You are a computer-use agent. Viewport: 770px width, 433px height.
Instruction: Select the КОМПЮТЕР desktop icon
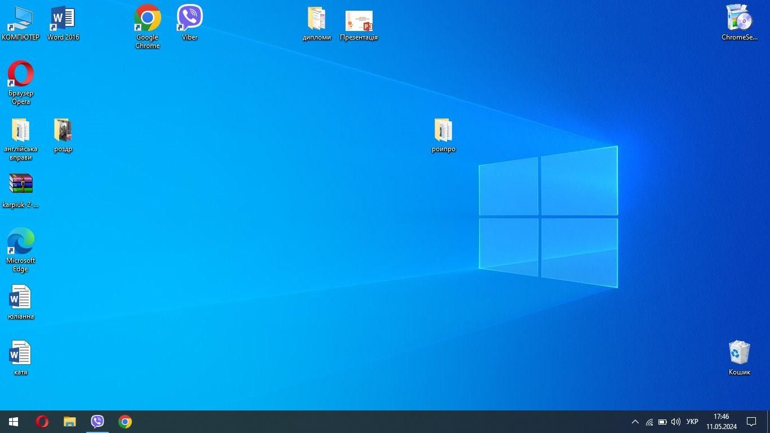(x=20, y=24)
